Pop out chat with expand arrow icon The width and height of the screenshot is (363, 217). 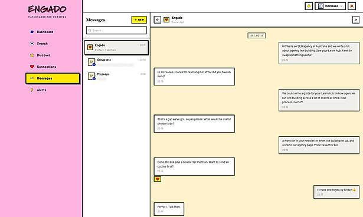coord(355,19)
